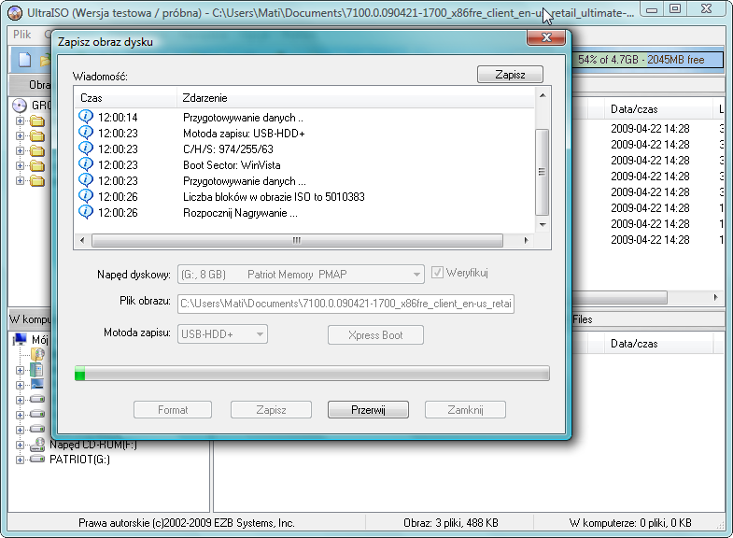Open the Plik menu
Screen dimensions: 733x538
coord(22,34)
